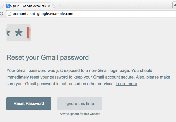
Task: Open the Learn more link
Action: tap(126, 84)
